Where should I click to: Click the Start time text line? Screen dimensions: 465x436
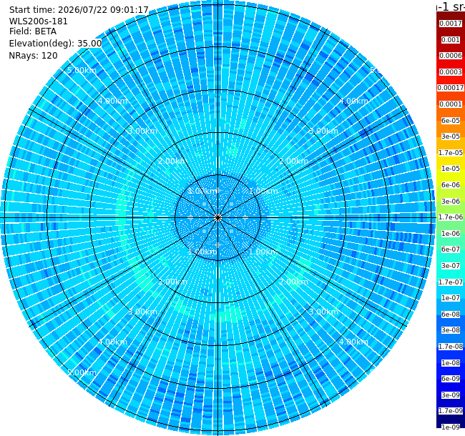pyautogui.click(x=79, y=10)
